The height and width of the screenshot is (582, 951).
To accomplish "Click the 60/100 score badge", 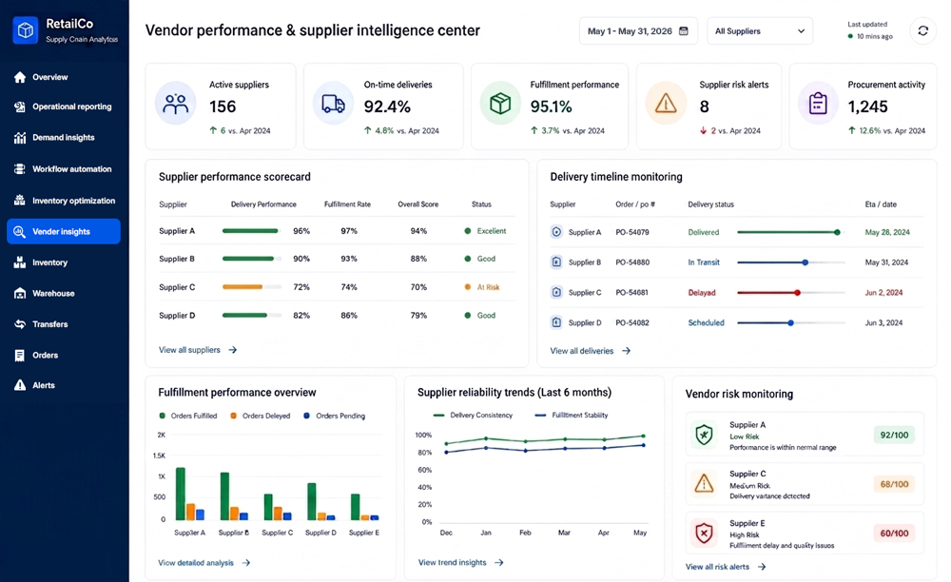I will pos(894,533).
